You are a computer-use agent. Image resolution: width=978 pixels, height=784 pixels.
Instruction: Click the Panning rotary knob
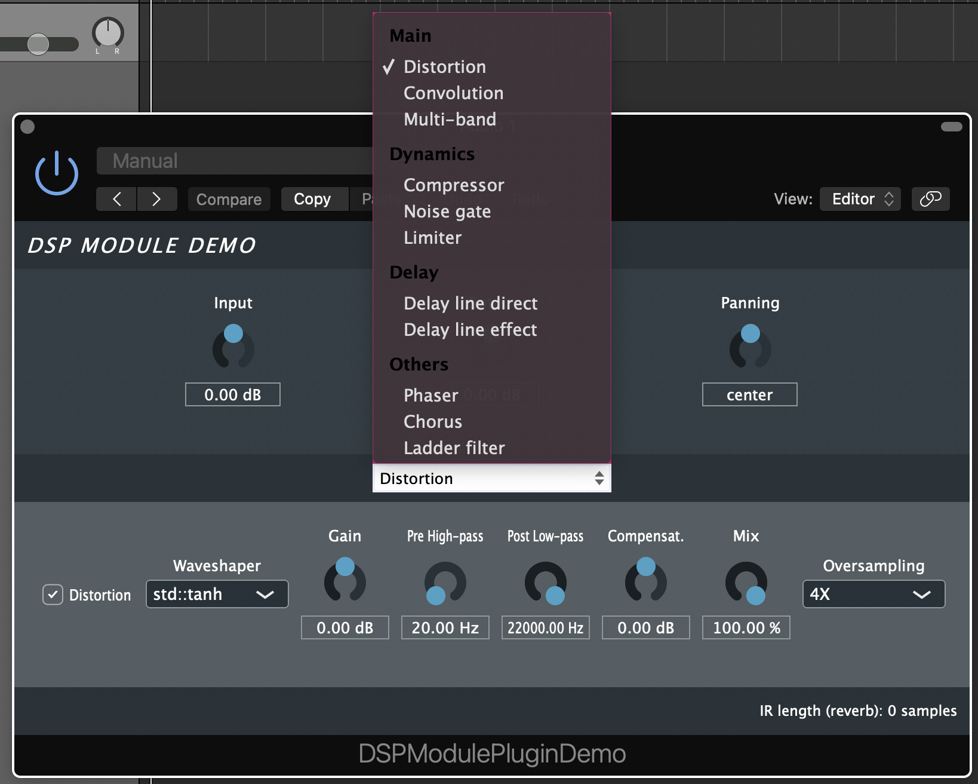pyautogui.click(x=751, y=347)
